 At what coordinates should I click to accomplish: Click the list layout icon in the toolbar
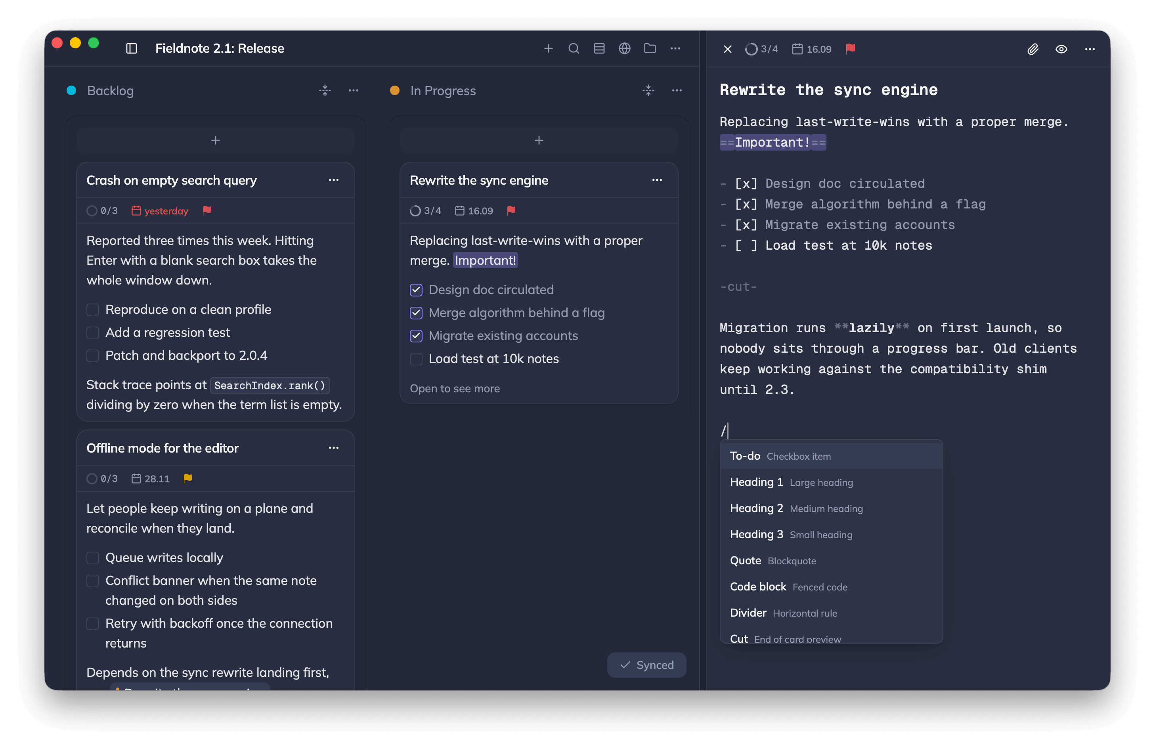coord(599,48)
